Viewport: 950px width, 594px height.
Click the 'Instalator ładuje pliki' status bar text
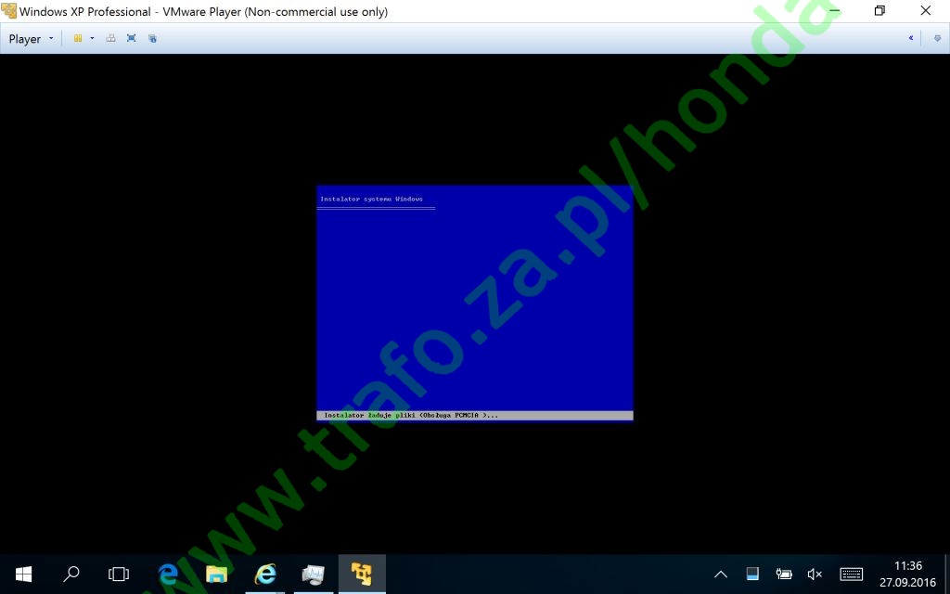pyautogui.click(x=411, y=415)
